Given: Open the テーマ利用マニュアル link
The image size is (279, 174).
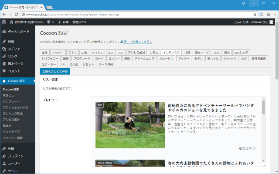Looking at the screenshot, I should point(137,42).
